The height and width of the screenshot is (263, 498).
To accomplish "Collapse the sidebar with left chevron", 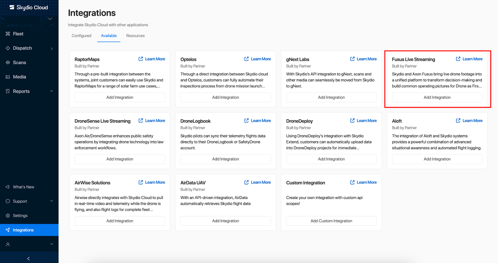I will (x=29, y=258).
